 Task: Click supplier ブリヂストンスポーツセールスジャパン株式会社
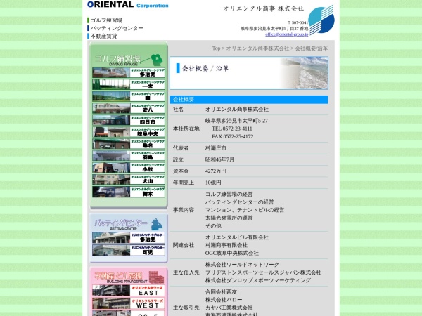[x=263, y=272]
